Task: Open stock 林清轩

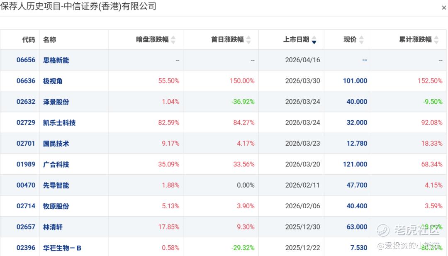Action: tap(53, 227)
